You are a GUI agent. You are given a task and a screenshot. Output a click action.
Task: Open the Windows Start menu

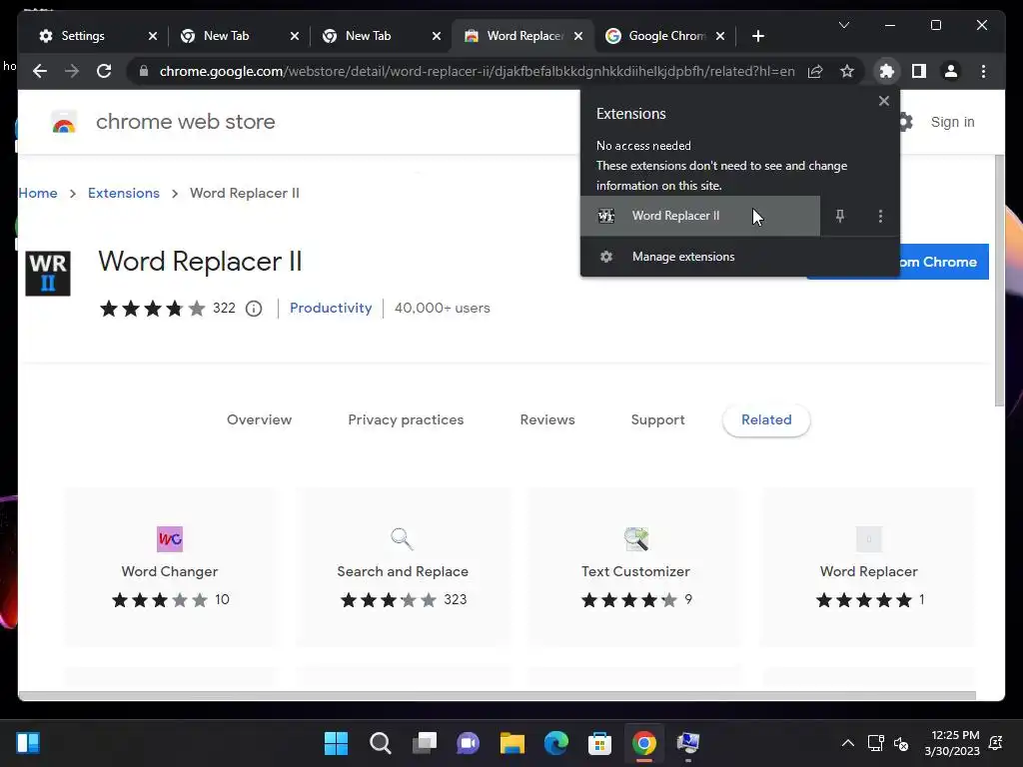click(336, 743)
